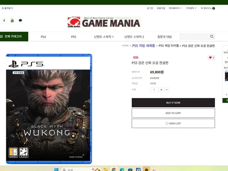The width and height of the screenshot is (228, 171).
Task: Open PS5 게임 새제품 breadcrumb
Action: pyautogui.click(x=143, y=46)
